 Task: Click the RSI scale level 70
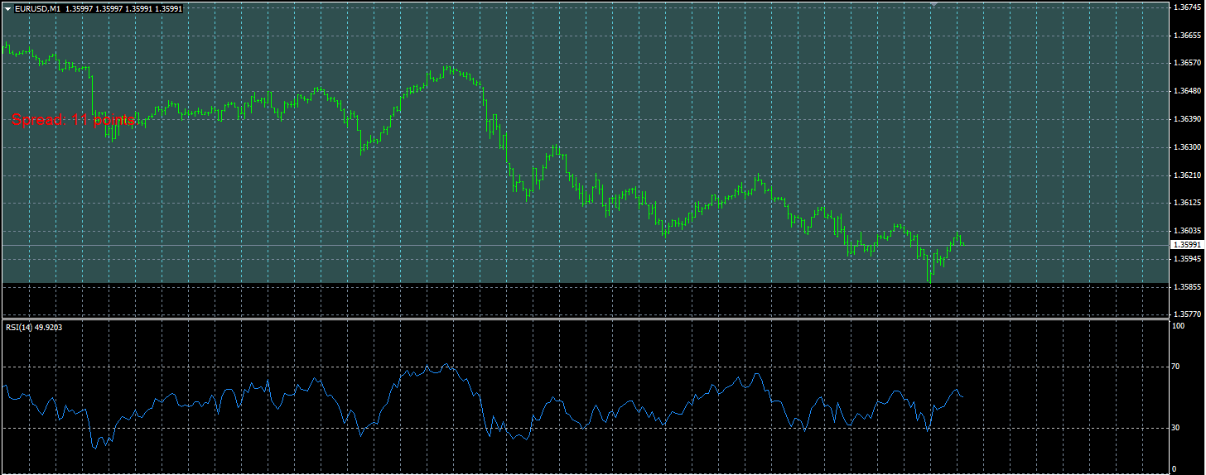click(x=1176, y=366)
